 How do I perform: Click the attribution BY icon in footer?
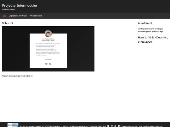coord(112,126)
